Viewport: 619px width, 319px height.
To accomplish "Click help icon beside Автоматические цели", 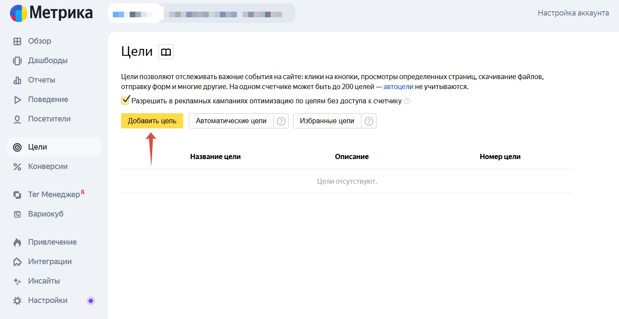I will [281, 121].
